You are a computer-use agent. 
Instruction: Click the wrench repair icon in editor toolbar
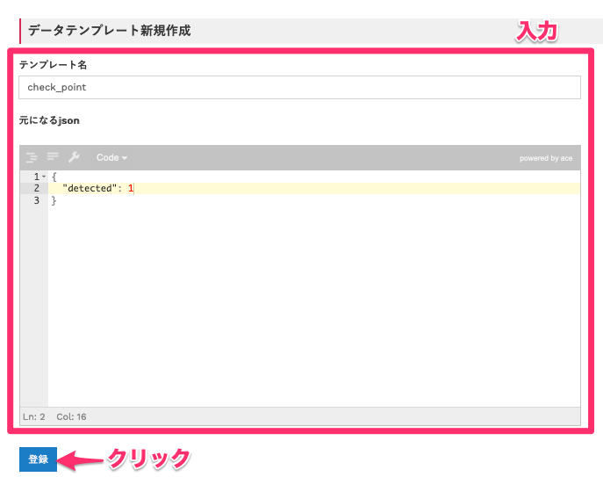pyautogui.click(x=74, y=157)
